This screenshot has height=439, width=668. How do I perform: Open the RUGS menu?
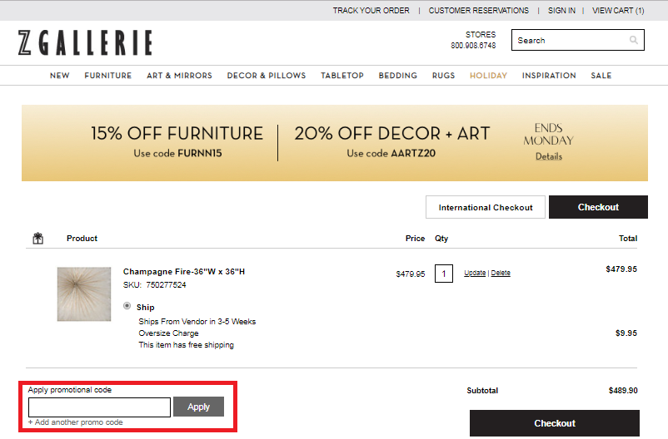click(x=443, y=76)
